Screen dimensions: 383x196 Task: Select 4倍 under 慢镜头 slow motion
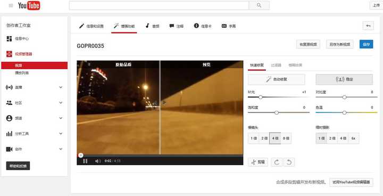(275, 138)
